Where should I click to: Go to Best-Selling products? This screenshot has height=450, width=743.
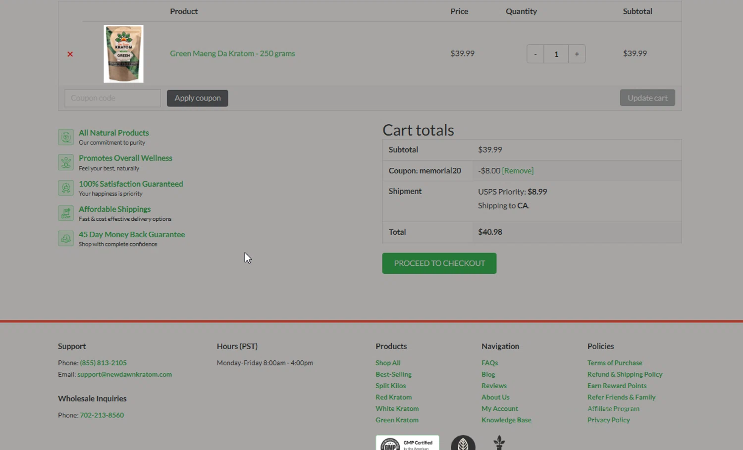click(393, 374)
